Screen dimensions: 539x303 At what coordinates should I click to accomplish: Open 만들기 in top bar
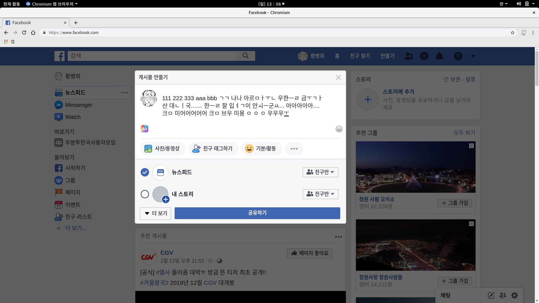[387, 56]
